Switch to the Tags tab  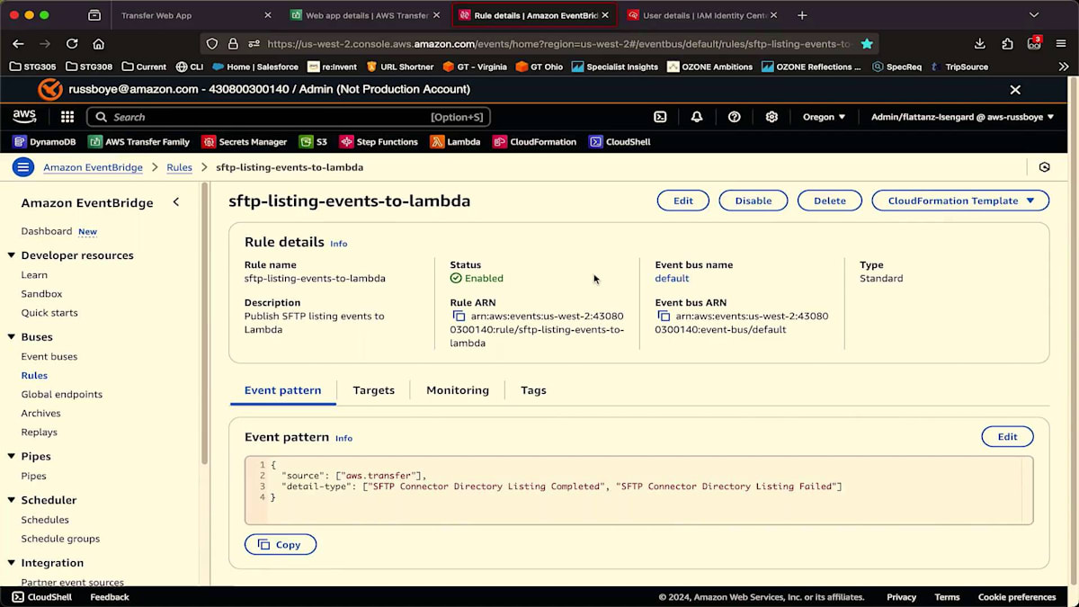point(533,390)
